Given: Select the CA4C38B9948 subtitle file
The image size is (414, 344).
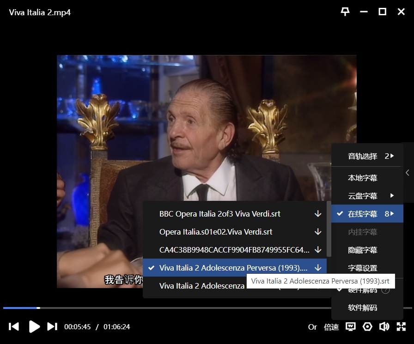Looking at the screenshot, I should pyautogui.click(x=234, y=250).
